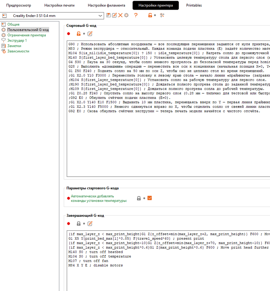The height and width of the screenshot is (291, 270).
Task: Open the Экструдер 1 settings page
Action: tap(17, 40)
